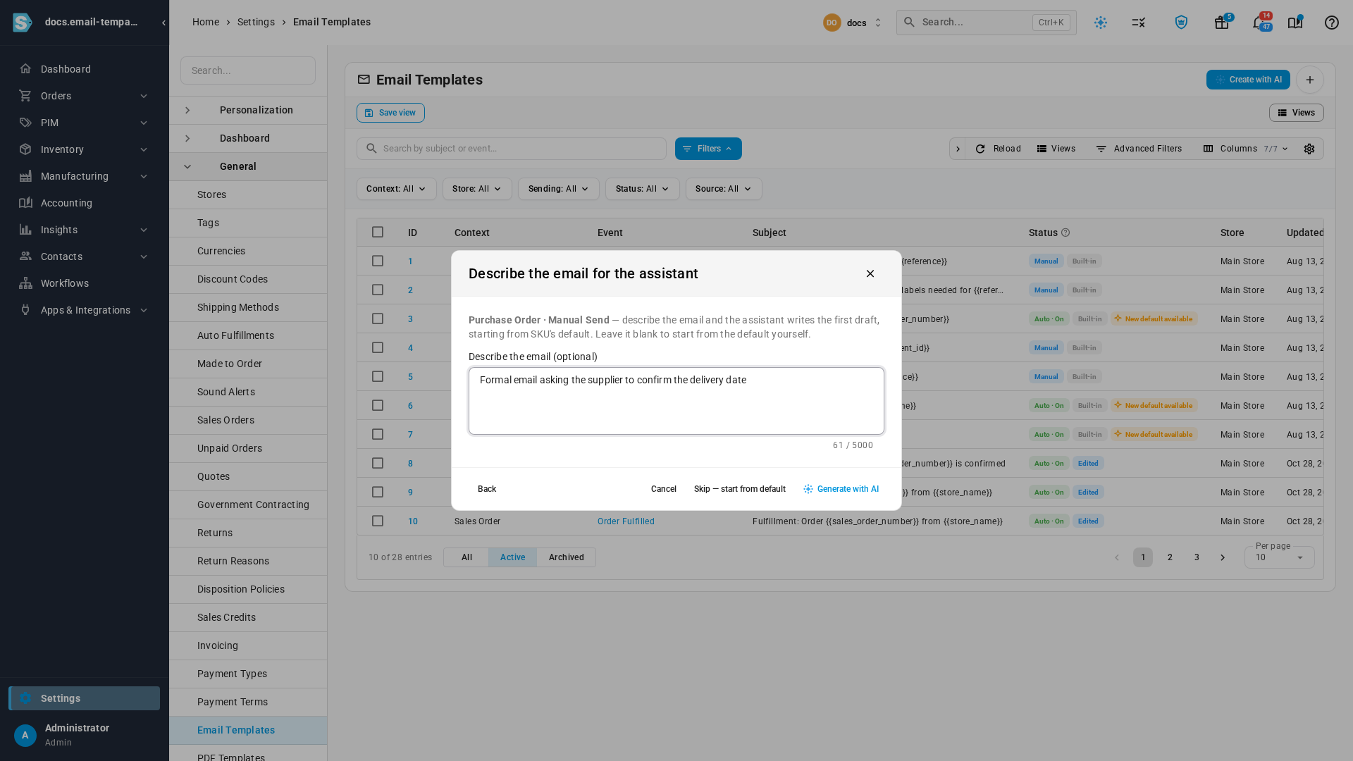
Task: Check the checkbox for row ID 1
Action: [x=378, y=261]
